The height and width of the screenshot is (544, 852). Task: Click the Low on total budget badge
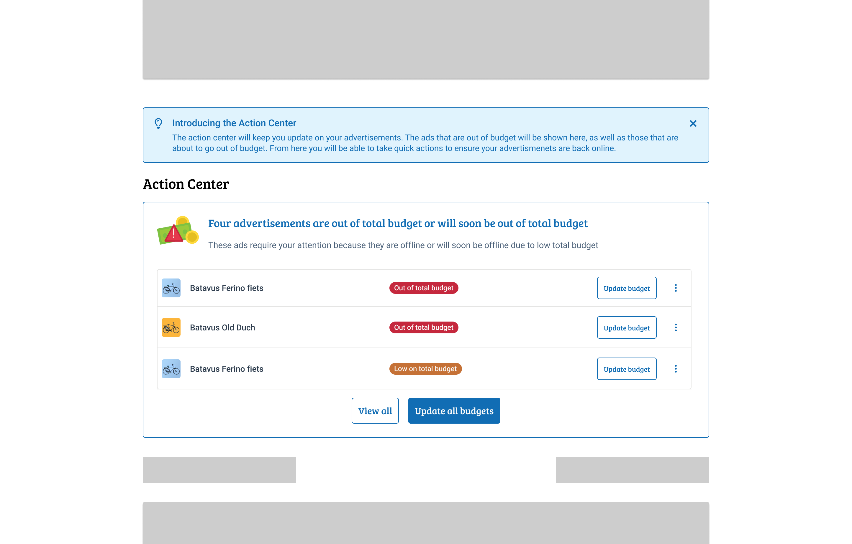click(425, 368)
